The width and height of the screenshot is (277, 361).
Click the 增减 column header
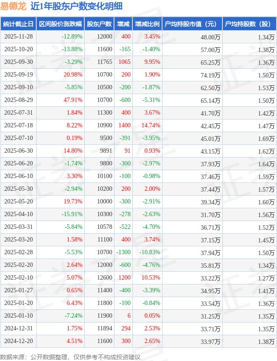click(x=123, y=24)
